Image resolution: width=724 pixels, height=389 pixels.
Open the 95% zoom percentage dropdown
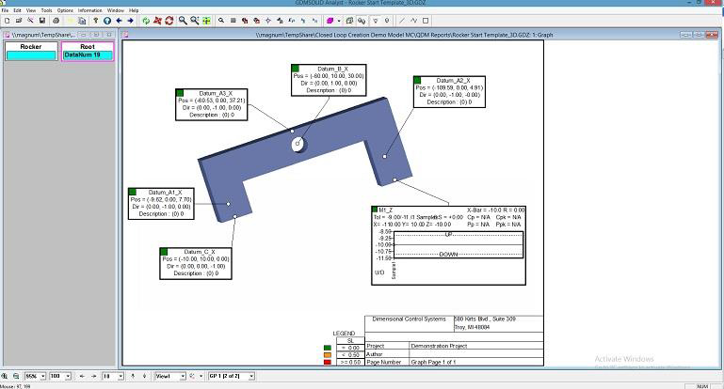pyautogui.click(x=45, y=376)
